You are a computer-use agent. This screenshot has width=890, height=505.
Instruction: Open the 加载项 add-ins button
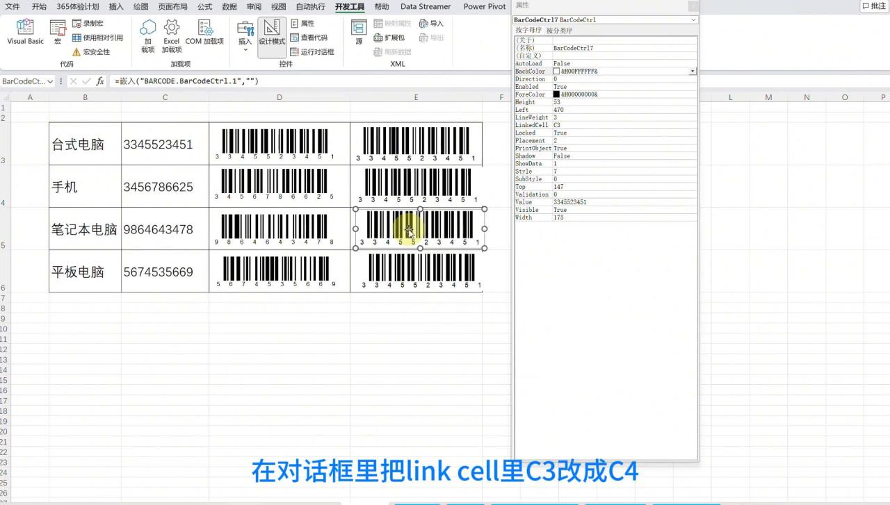point(148,36)
